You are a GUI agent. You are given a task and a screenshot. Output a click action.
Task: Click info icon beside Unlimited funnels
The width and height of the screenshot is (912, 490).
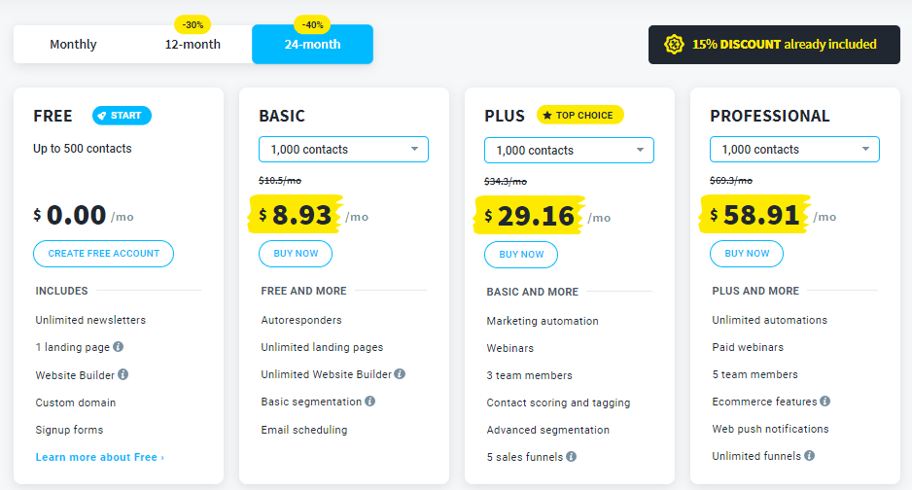[x=809, y=456]
